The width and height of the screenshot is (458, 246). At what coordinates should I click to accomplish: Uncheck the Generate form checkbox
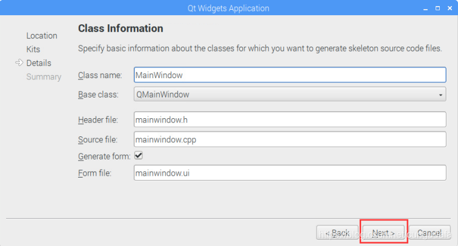click(139, 156)
